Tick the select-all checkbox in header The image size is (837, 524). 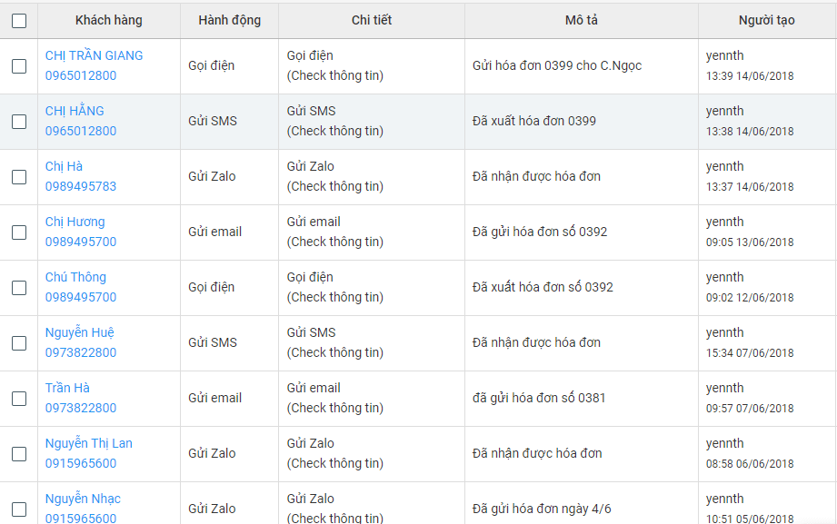tap(19, 21)
